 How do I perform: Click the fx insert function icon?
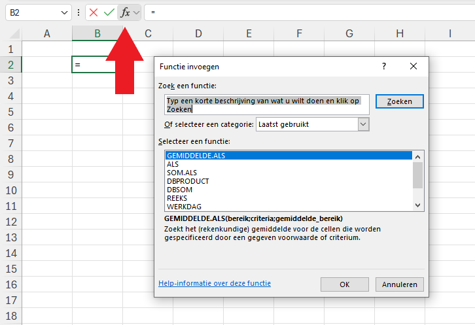pyautogui.click(x=125, y=12)
